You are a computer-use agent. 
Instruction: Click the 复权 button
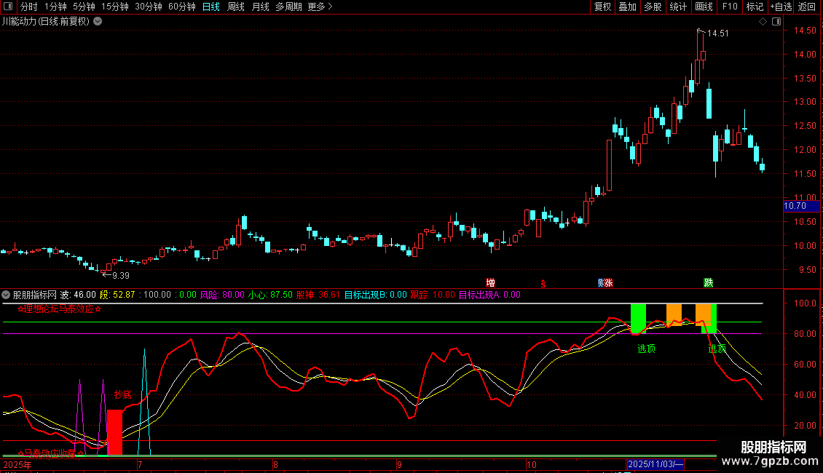point(603,7)
